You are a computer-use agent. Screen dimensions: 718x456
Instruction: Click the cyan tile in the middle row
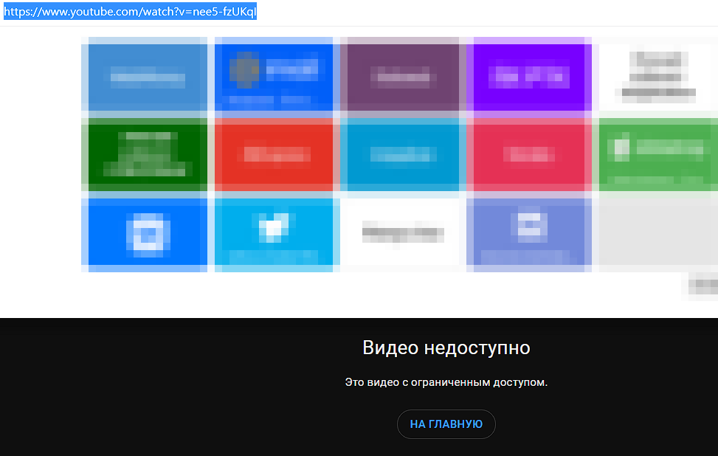401,155
